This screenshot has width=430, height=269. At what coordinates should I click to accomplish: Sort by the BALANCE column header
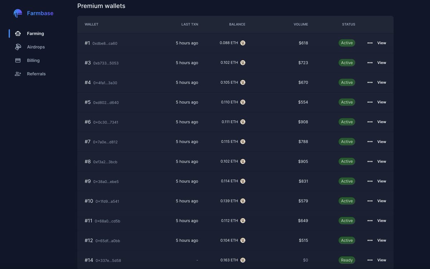[237, 24]
